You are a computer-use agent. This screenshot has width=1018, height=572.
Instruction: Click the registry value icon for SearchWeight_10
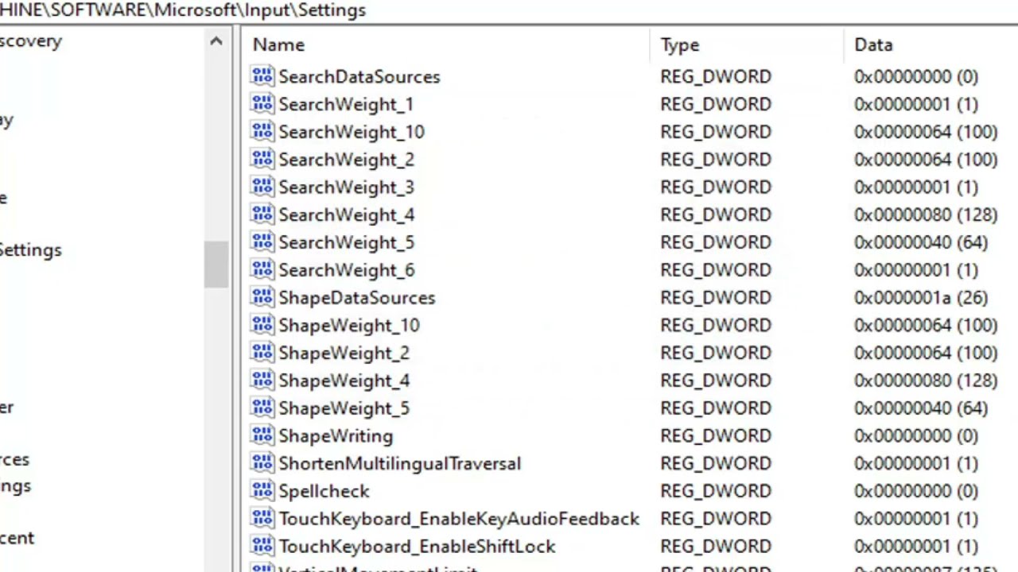(262, 132)
